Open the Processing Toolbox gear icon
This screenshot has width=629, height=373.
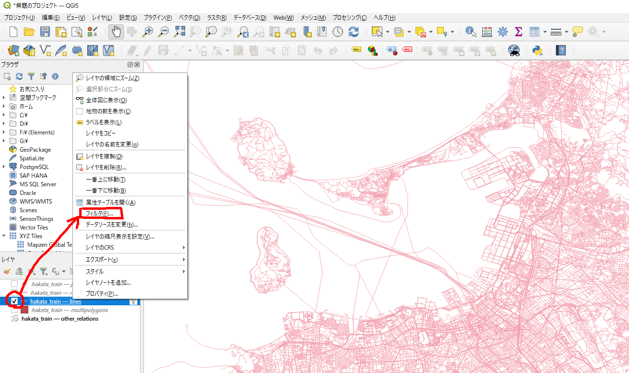(502, 32)
